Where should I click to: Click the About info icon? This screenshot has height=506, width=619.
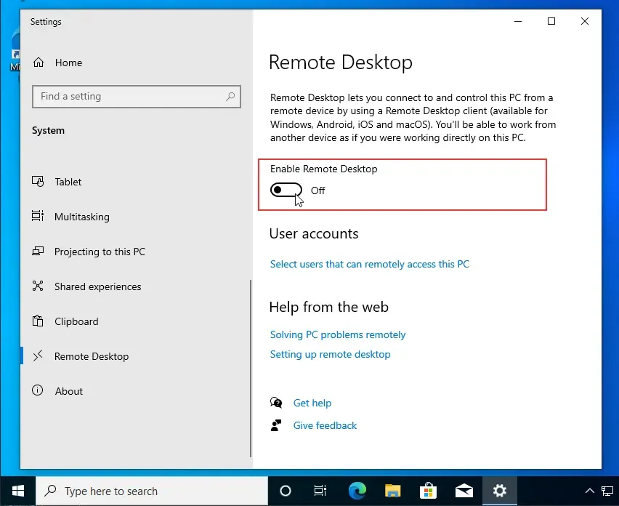[x=38, y=390]
